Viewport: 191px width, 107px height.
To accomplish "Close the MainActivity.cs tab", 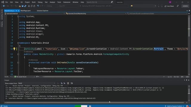I will tap(19, 11).
